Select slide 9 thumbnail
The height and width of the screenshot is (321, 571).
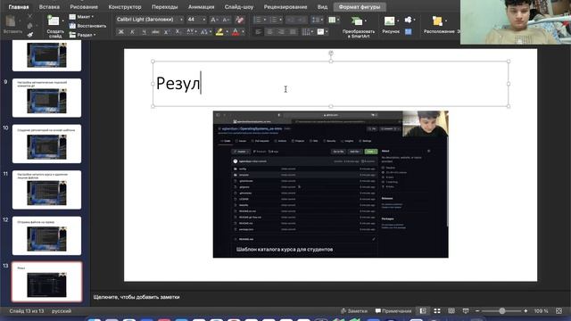coord(46,97)
